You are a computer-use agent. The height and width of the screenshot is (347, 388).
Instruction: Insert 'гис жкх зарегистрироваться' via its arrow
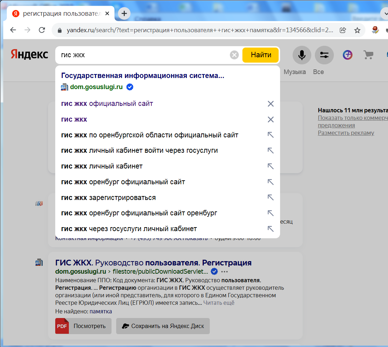click(270, 198)
